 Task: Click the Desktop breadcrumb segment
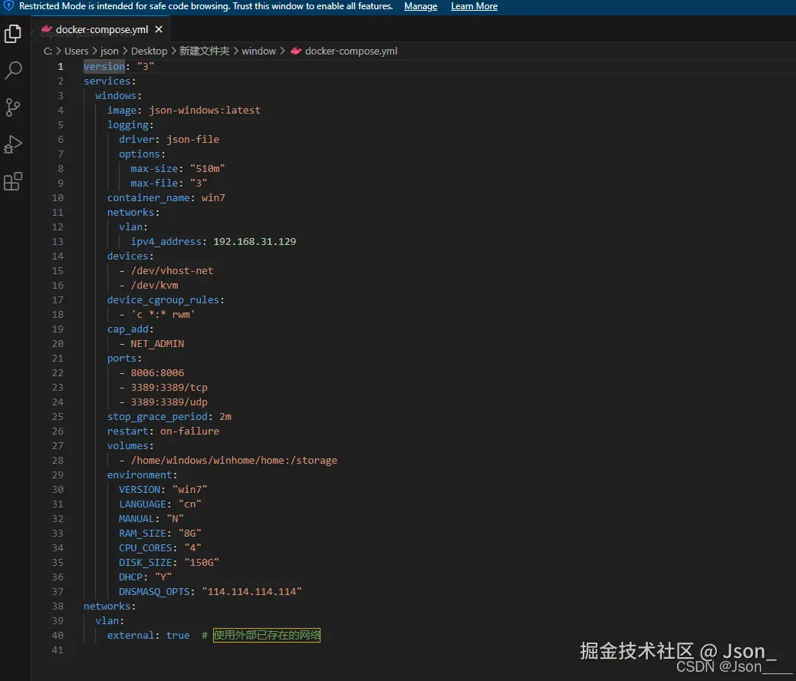(x=149, y=51)
